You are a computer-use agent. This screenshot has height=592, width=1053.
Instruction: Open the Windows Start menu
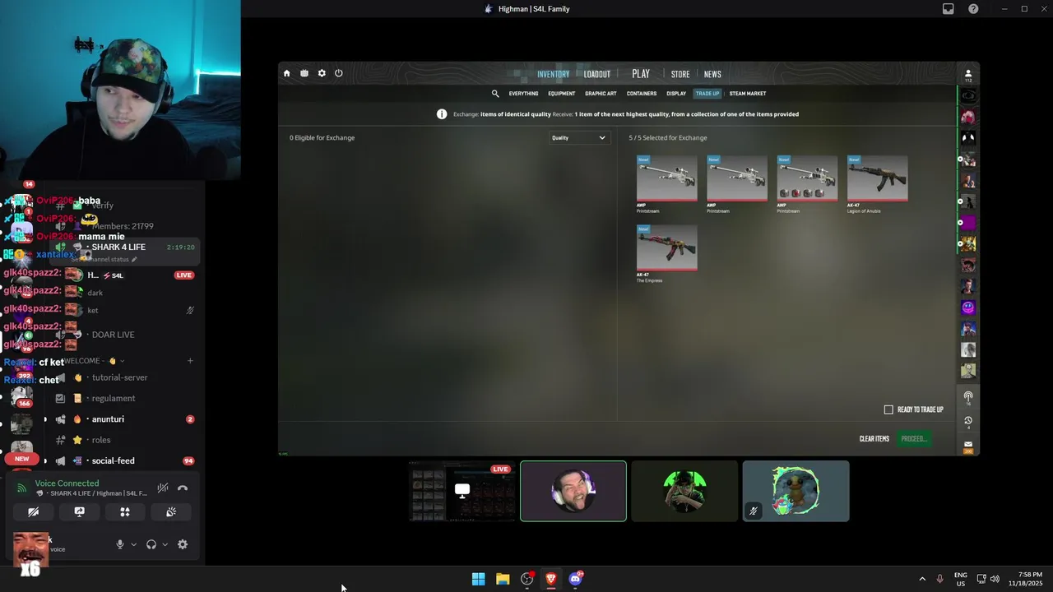tap(478, 579)
